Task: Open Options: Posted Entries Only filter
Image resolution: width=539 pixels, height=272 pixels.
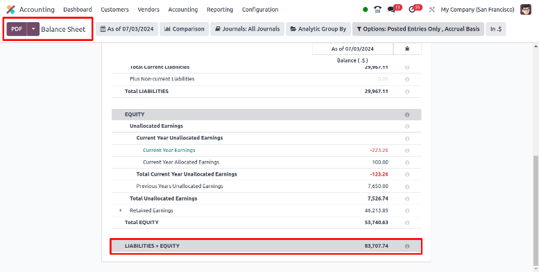Action: pos(418,29)
